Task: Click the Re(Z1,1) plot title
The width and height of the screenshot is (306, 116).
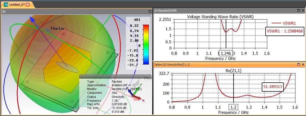Action: click(x=233, y=71)
